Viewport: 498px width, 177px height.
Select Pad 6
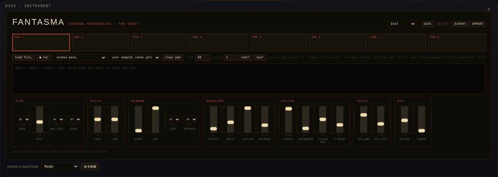[338, 42]
